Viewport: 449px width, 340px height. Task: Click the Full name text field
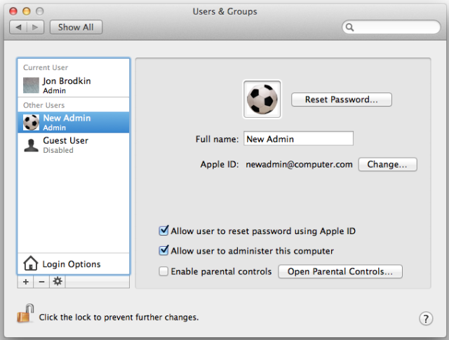pyautogui.click(x=298, y=139)
